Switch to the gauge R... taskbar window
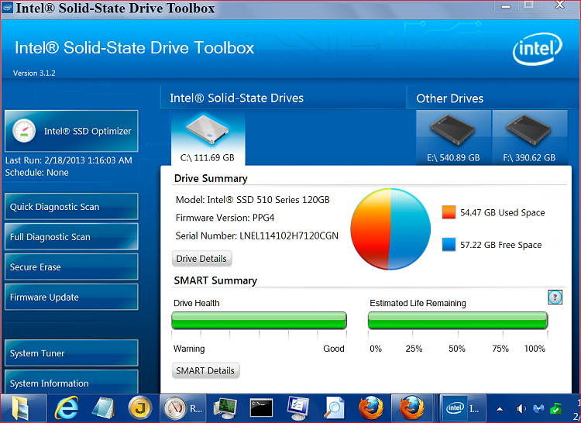This screenshot has height=423, width=581. 184,408
